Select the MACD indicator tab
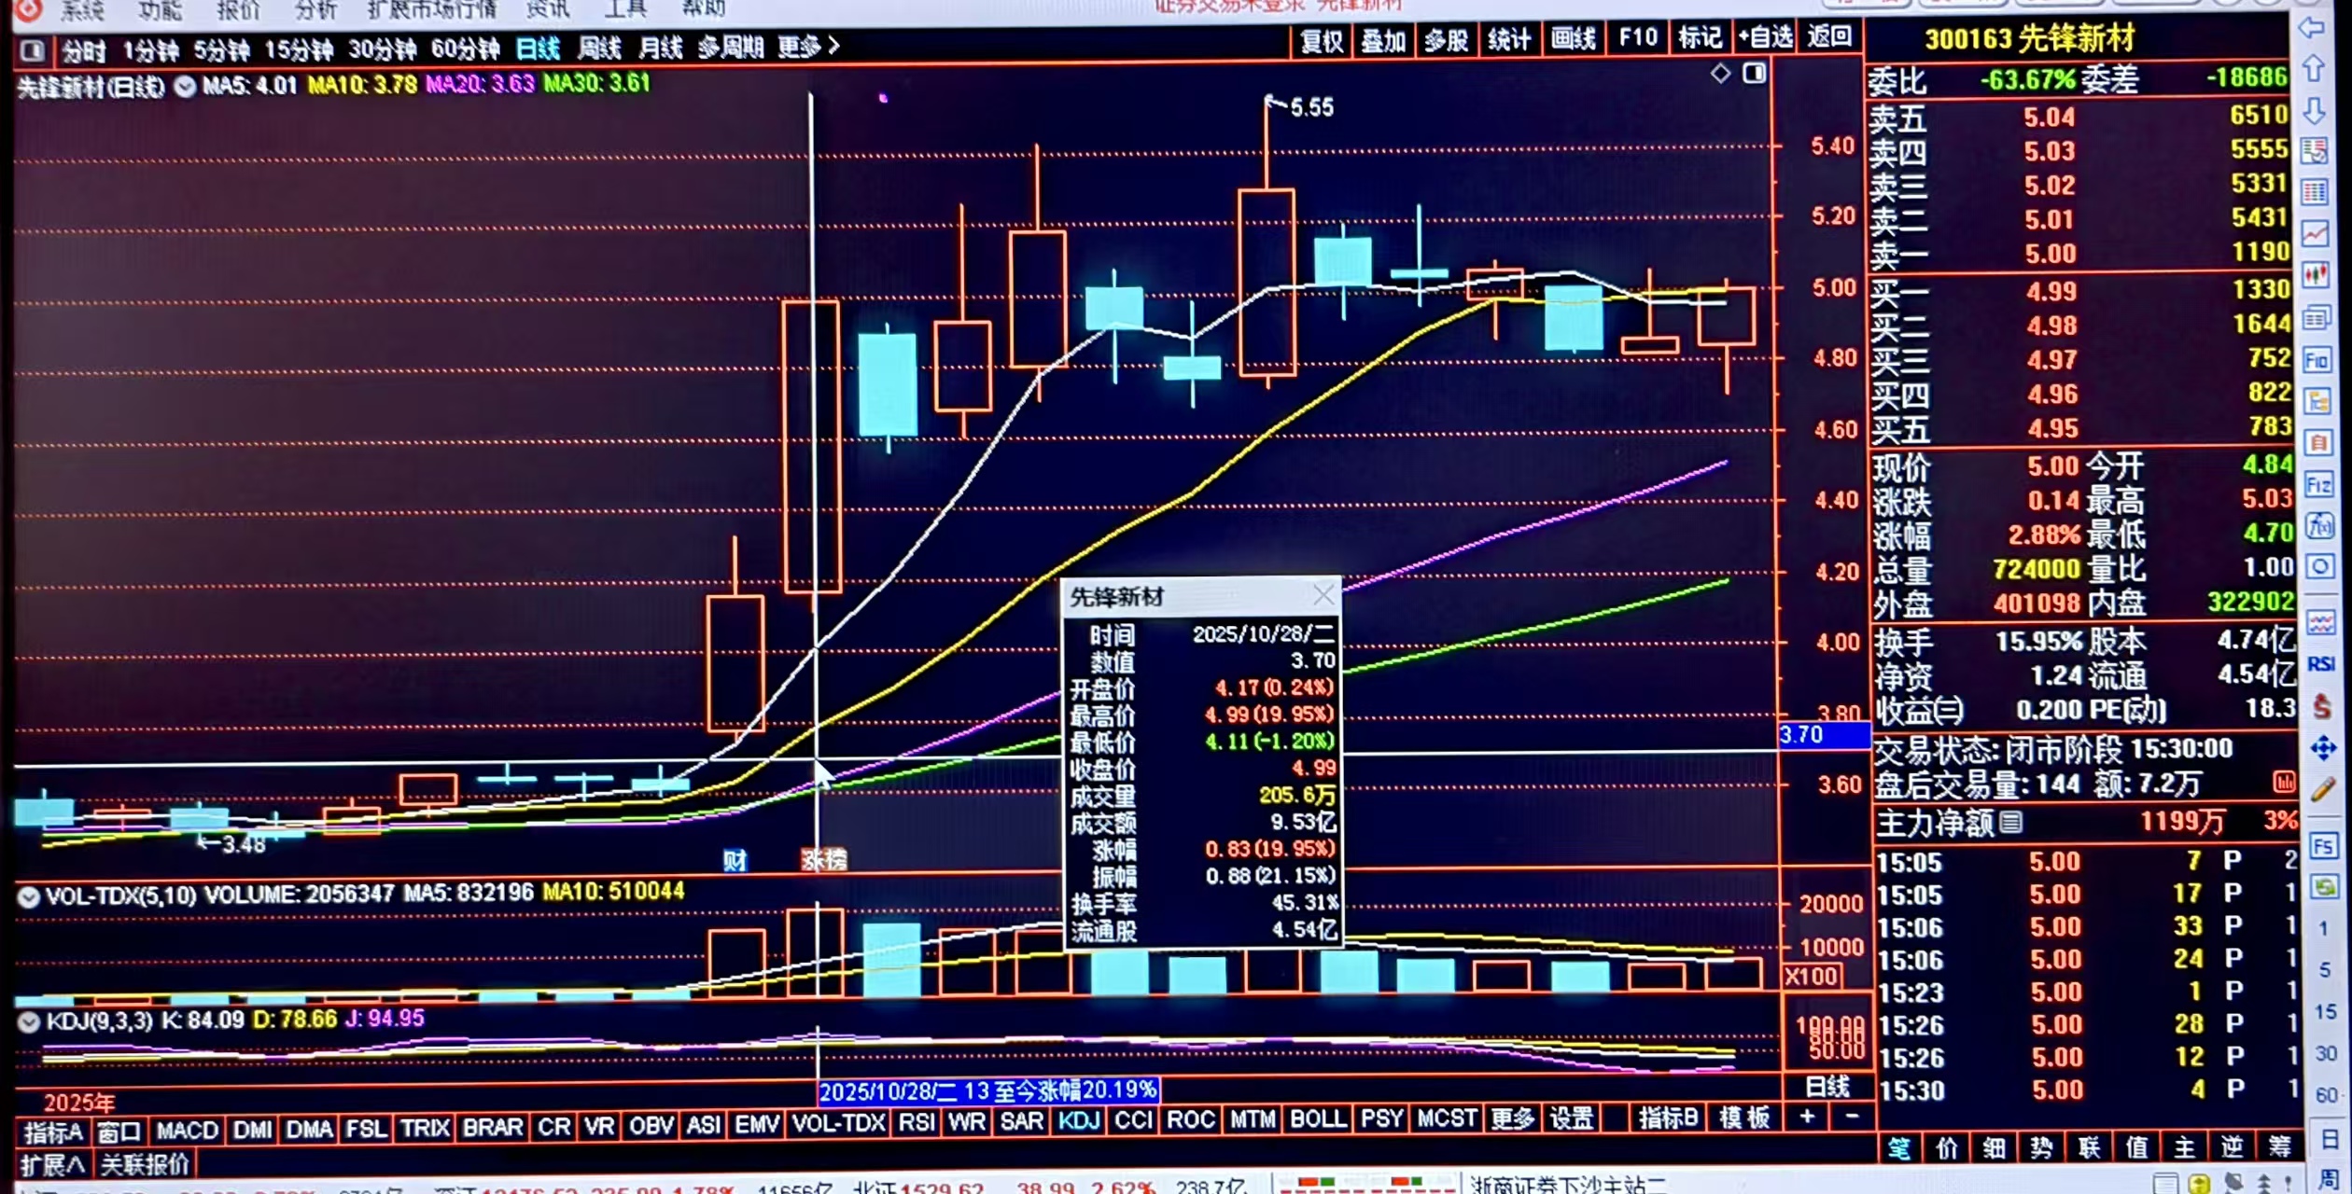Image resolution: width=2352 pixels, height=1194 pixels. click(x=187, y=1131)
